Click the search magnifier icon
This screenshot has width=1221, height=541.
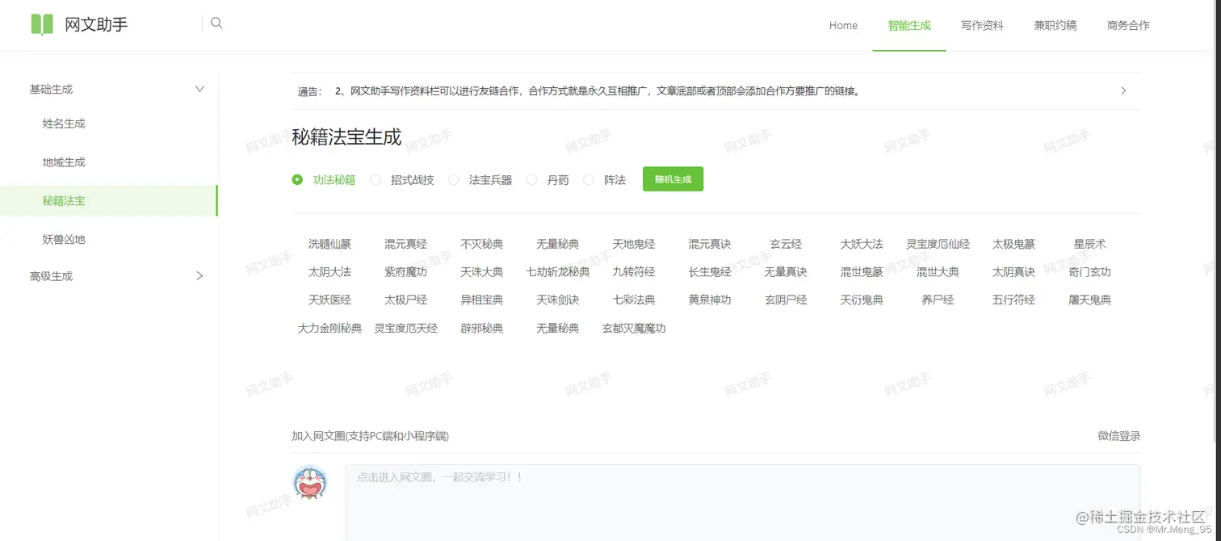click(x=216, y=23)
